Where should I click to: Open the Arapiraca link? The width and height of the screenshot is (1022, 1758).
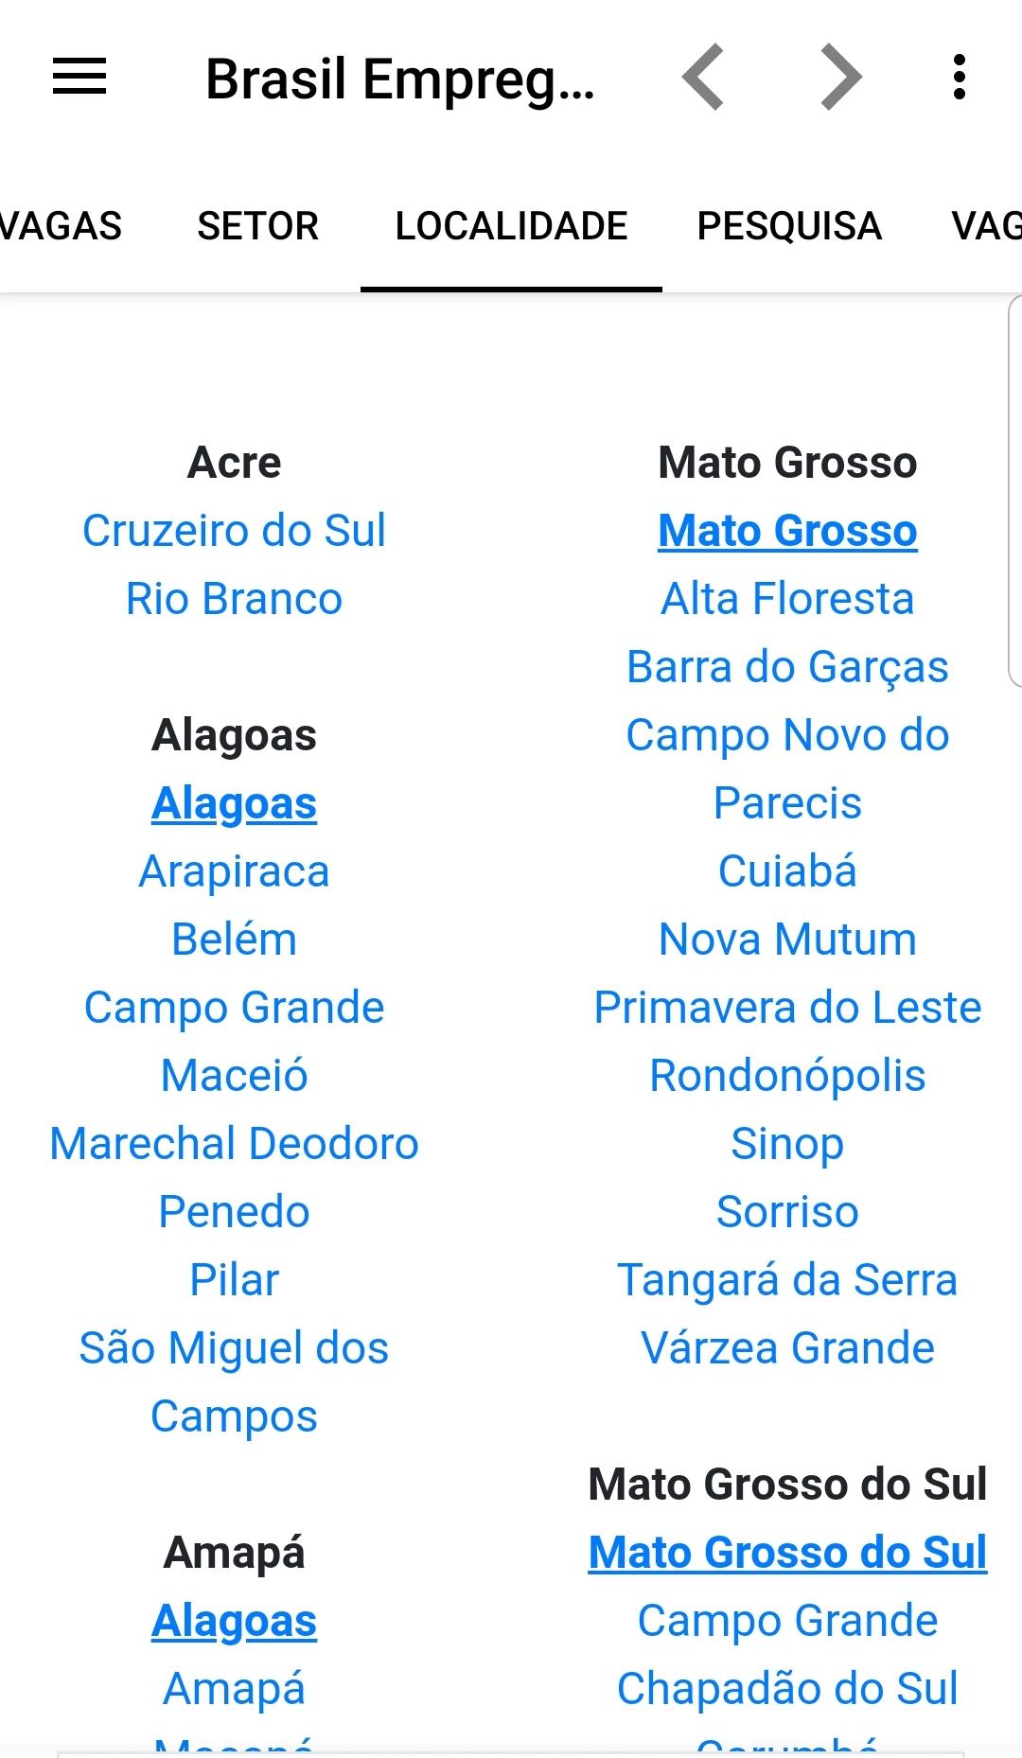(234, 871)
